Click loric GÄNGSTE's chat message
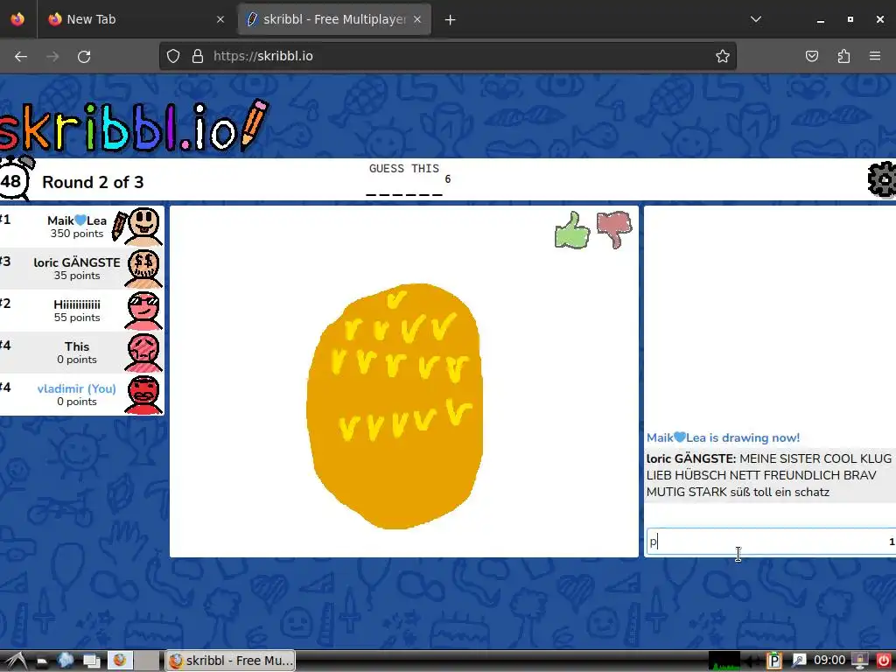896x672 pixels. click(x=769, y=475)
